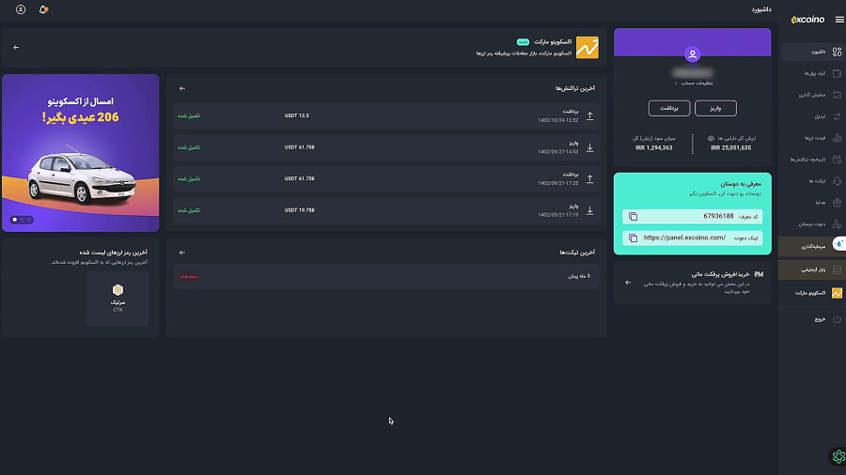Click the برداشت withdraw button
The width and height of the screenshot is (846, 475).
669,108
